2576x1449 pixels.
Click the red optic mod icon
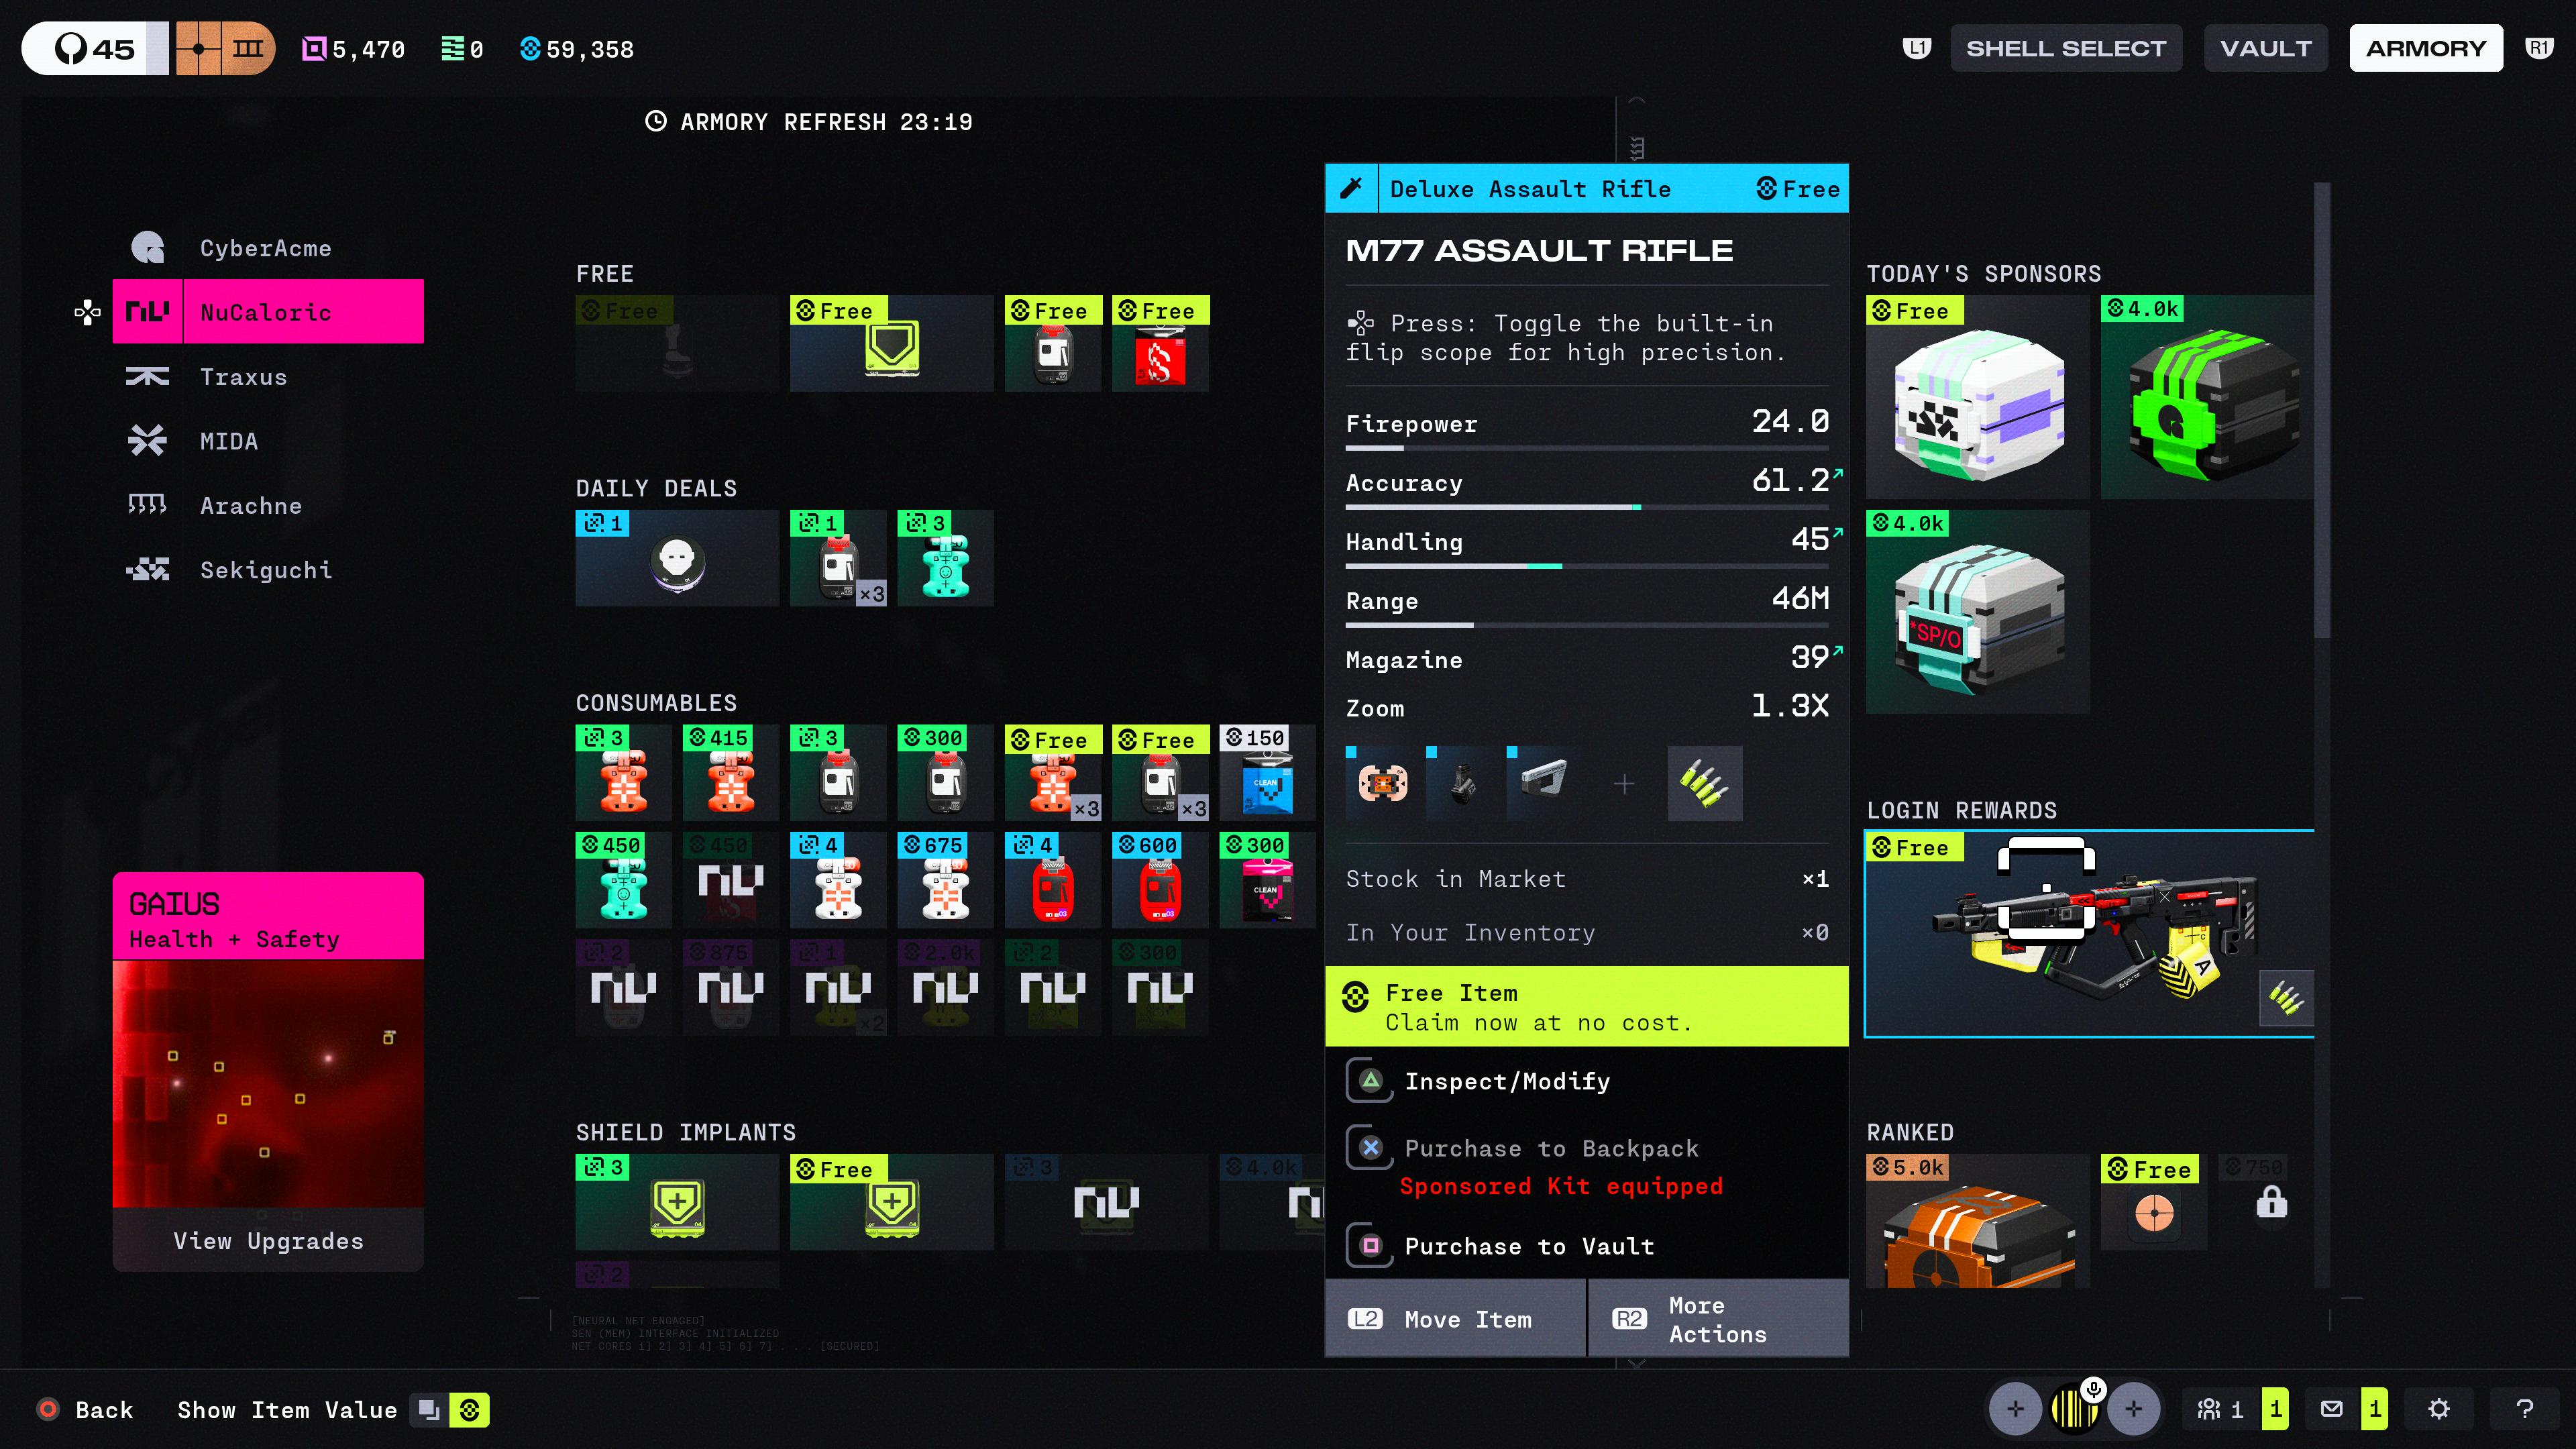(x=1382, y=783)
